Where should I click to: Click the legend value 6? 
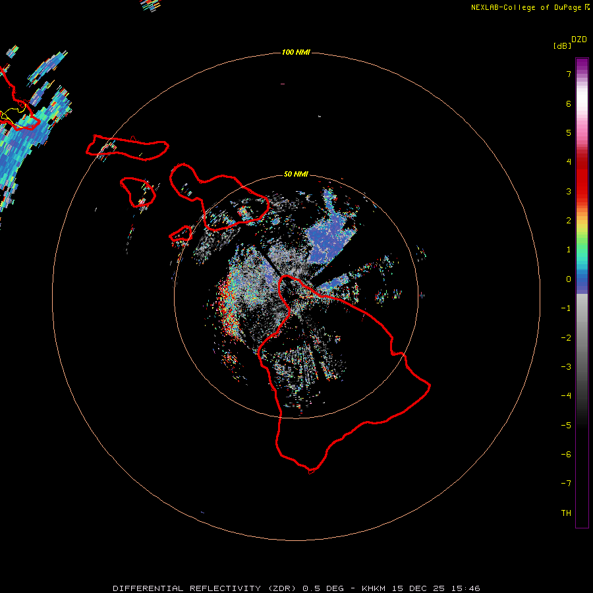(x=569, y=103)
